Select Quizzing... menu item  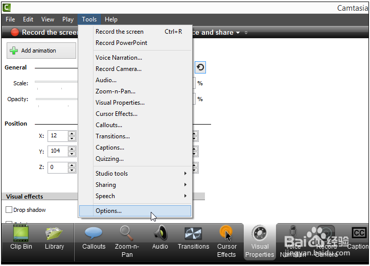click(x=135, y=159)
